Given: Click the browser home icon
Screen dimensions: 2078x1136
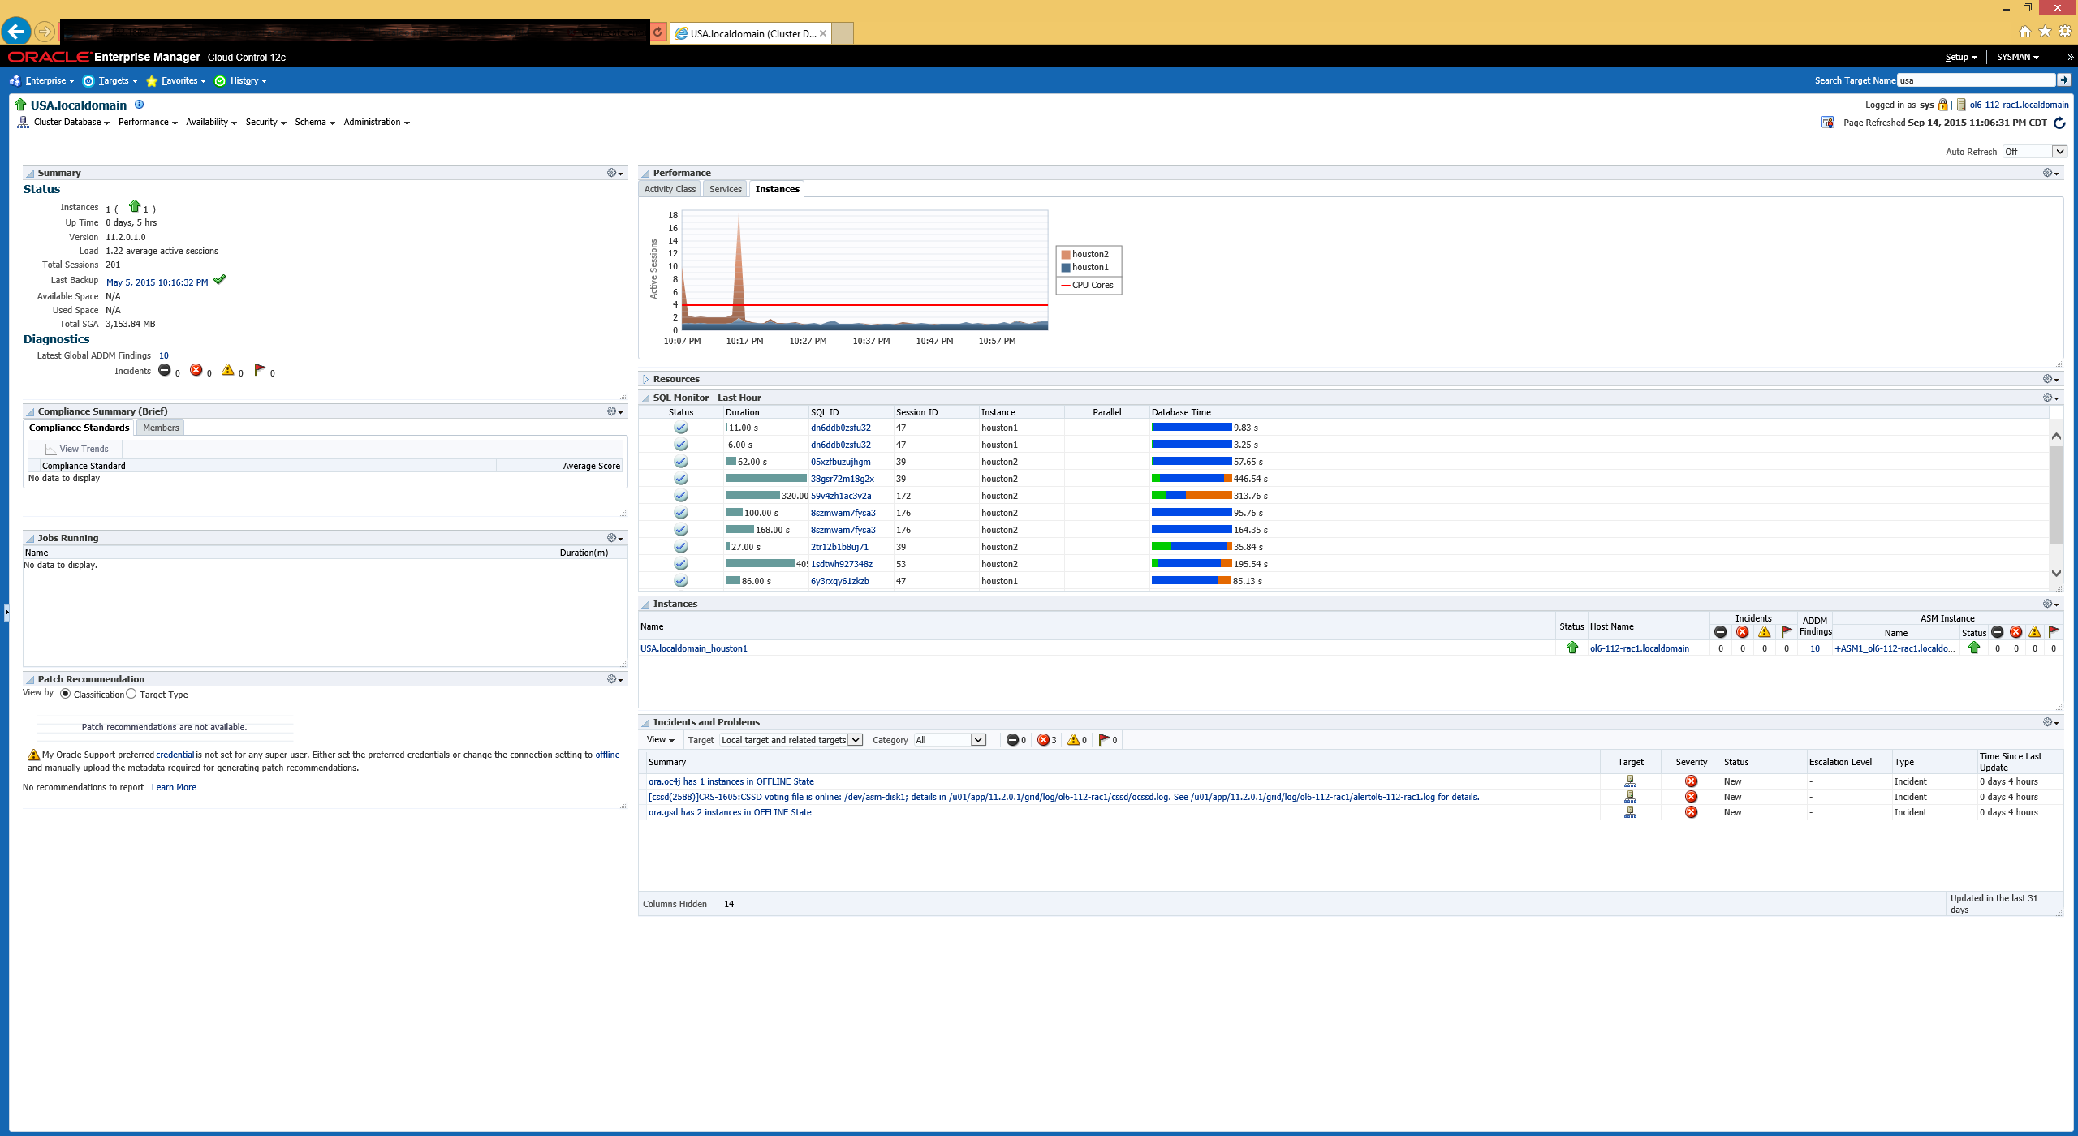Looking at the screenshot, I should tap(2024, 31).
